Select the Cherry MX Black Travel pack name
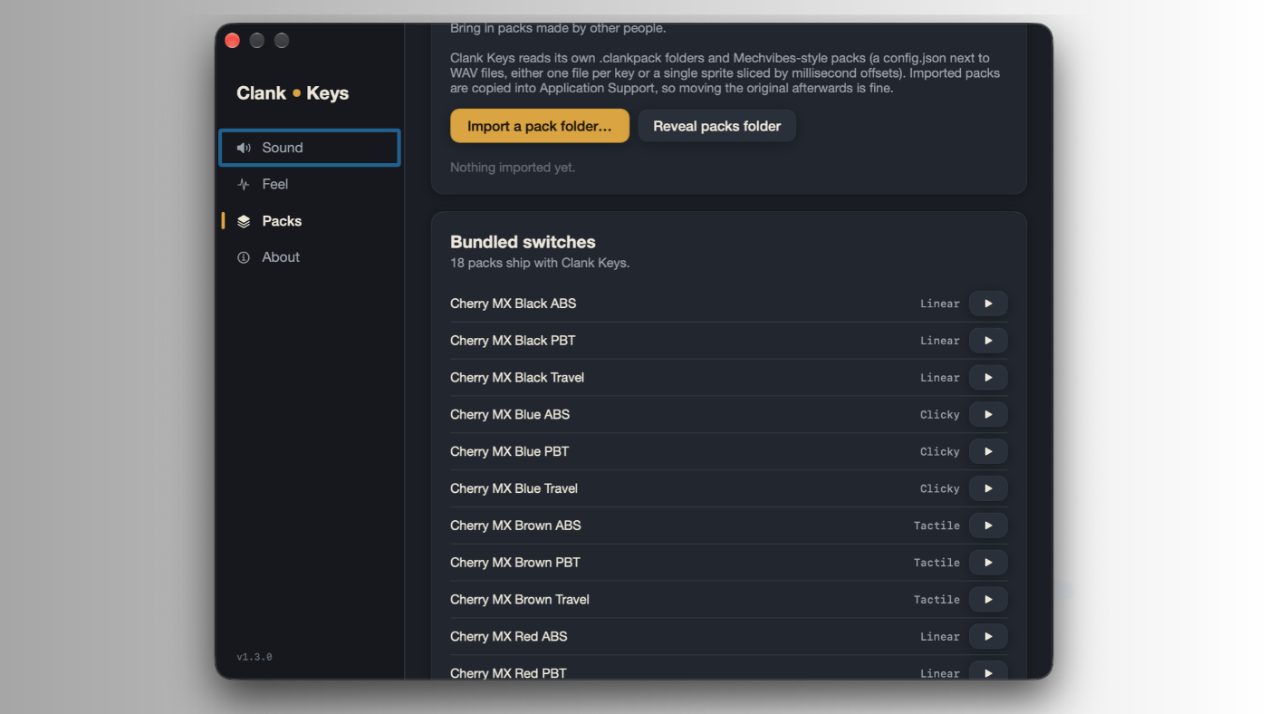This screenshot has width=1268, height=714. click(517, 378)
